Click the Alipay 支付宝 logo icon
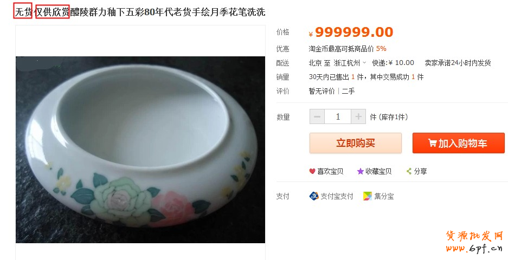The image size is (508, 260). tap(314, 196)
